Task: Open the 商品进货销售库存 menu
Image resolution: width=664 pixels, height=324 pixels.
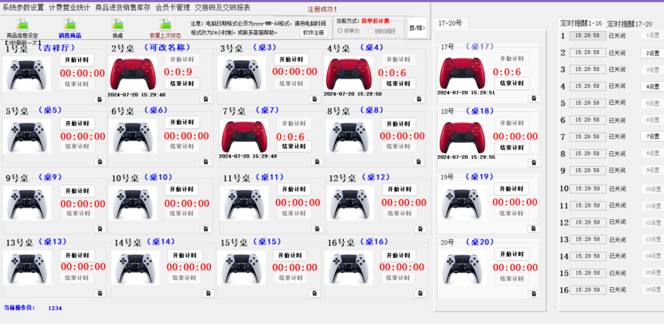Action: point(123,7)
